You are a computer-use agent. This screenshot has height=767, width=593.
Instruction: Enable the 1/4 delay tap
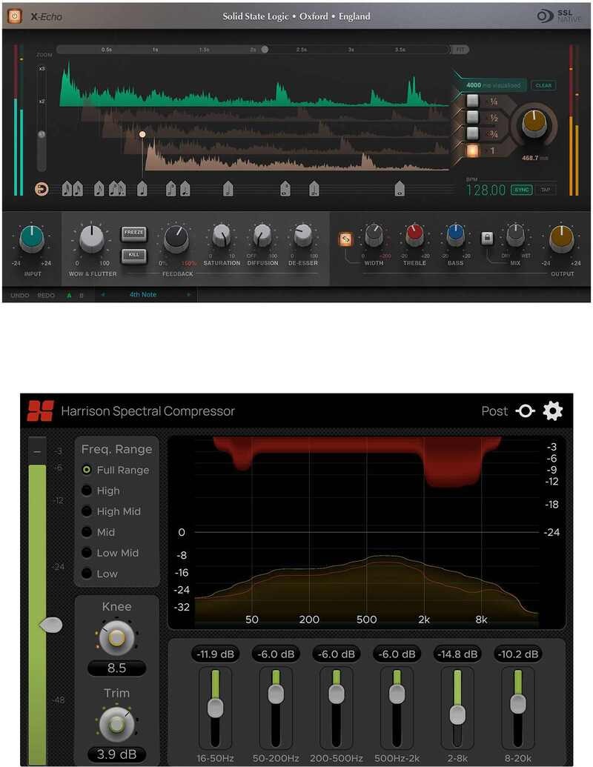pos(472,101)
